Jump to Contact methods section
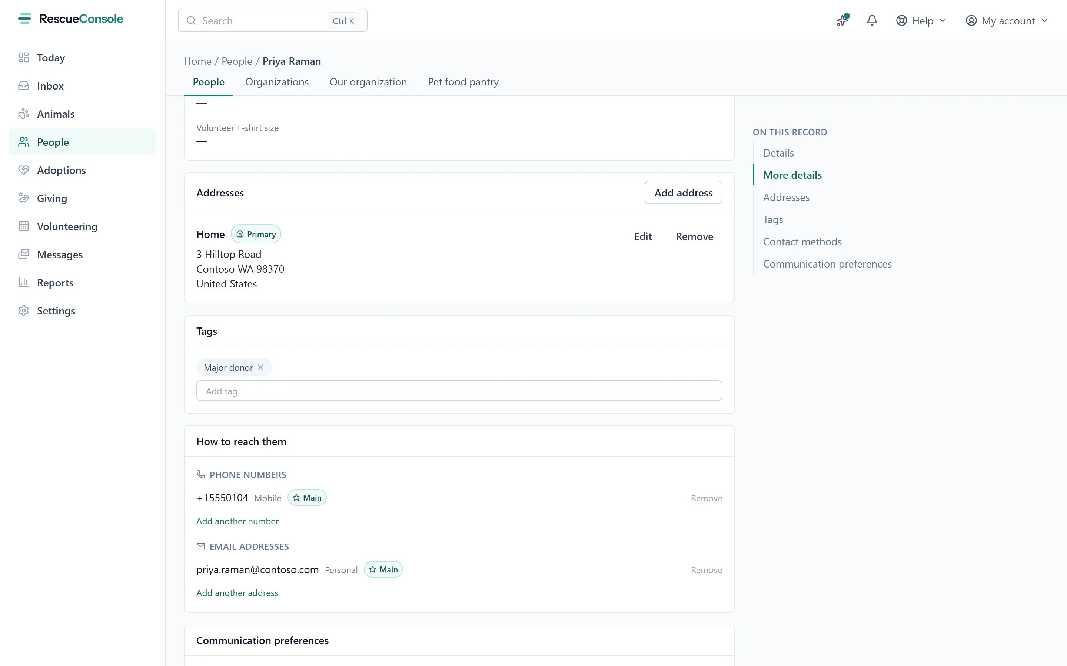The width and height of the screenshot is (1067, 666). click(x=802, y=242)
